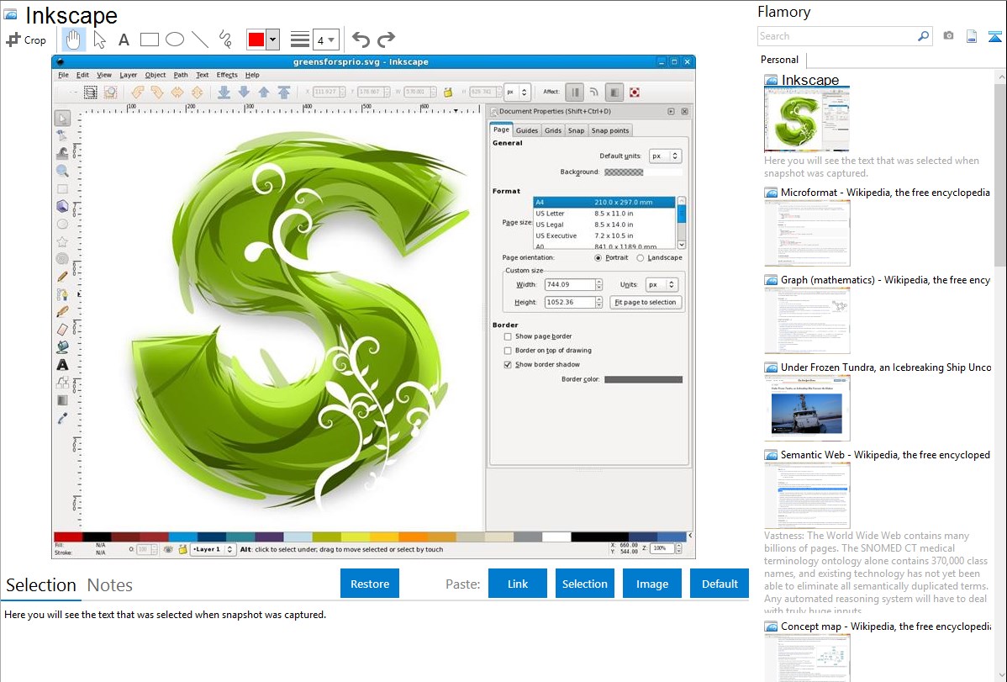Toggle Show page border checkbox
Image resolution: width=1007 pixels, height=682 pixels.
(x=508, y=337)
